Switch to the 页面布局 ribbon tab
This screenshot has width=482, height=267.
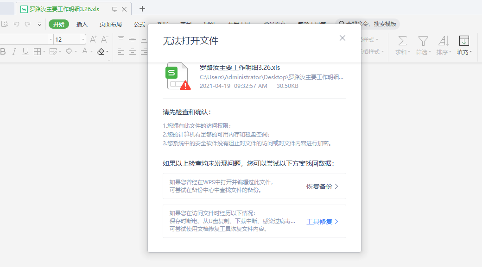[x=111, y=24]
